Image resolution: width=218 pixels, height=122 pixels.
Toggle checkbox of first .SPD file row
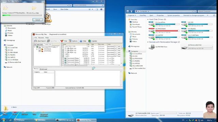(x=63, y=46)
